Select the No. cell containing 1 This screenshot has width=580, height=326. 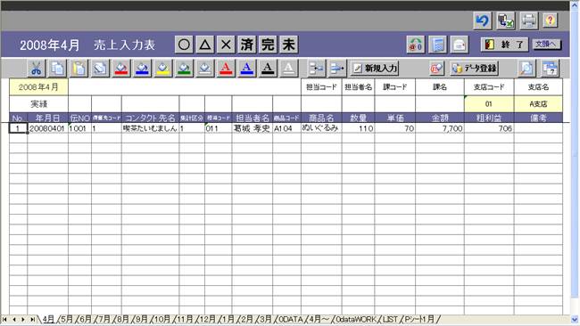click(18, 128)
